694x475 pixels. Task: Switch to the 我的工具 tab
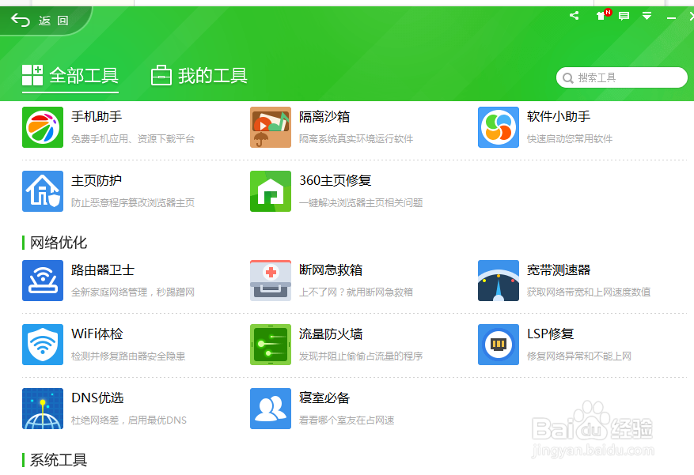pos(199,76)
